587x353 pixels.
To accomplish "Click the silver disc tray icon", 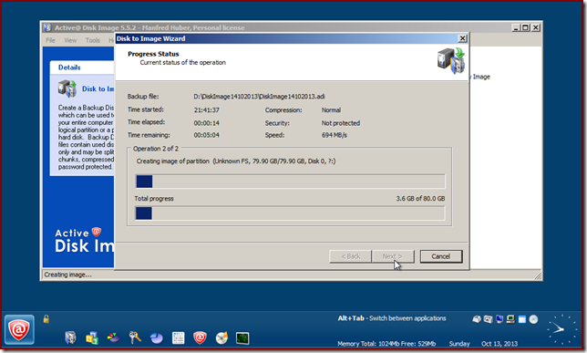I will tap(533, 319).
